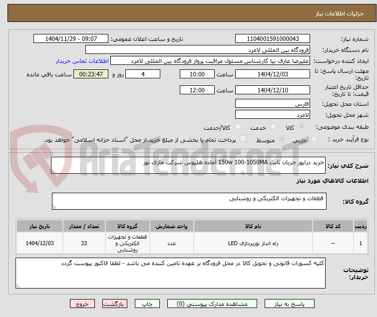Click the buyer name field فرودگاه بین المللی لامرد

point(197,50)
